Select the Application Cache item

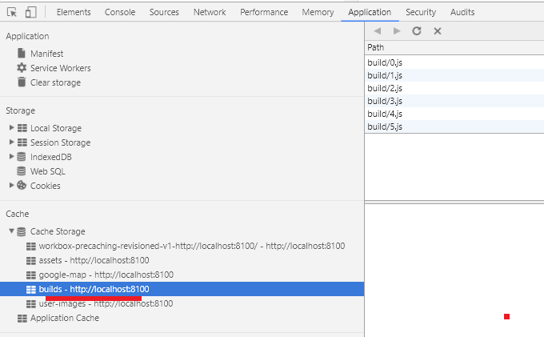coord(65,318)
